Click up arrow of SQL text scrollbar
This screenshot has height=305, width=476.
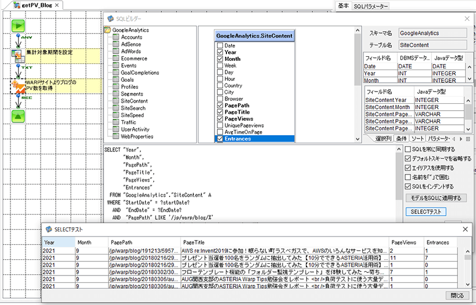(x=399, y=149)
